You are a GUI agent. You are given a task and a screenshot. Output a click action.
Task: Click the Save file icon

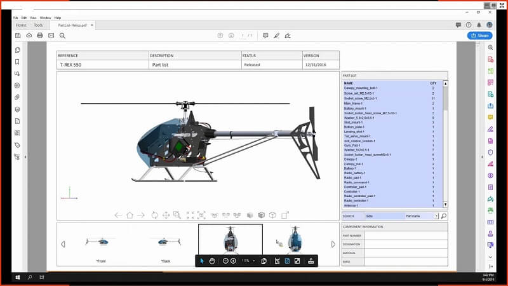point(18,36)
